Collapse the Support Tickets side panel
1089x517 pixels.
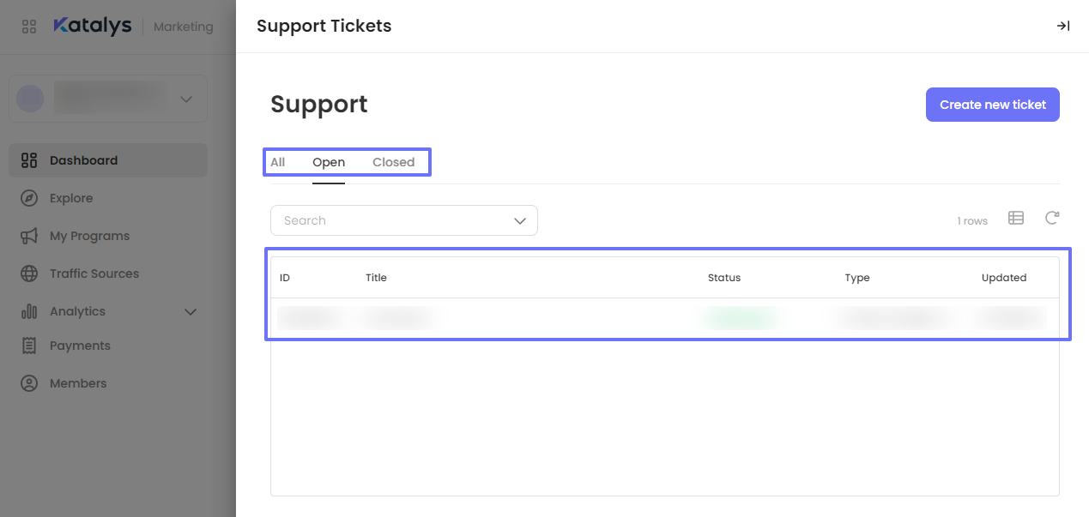1062,26
